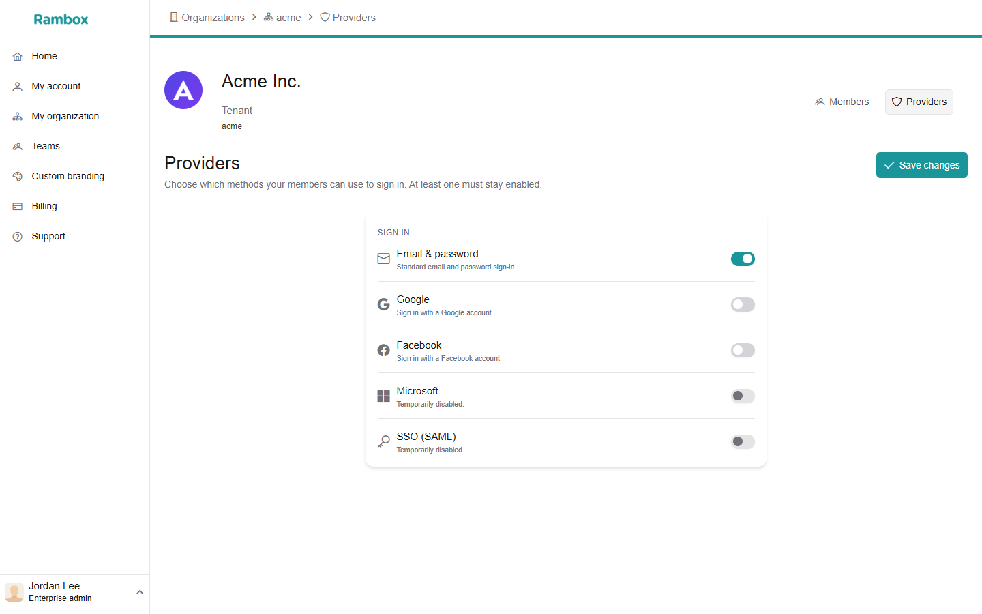Click the Teams people icon
The image size is (982, 614).
click(18, 147)
